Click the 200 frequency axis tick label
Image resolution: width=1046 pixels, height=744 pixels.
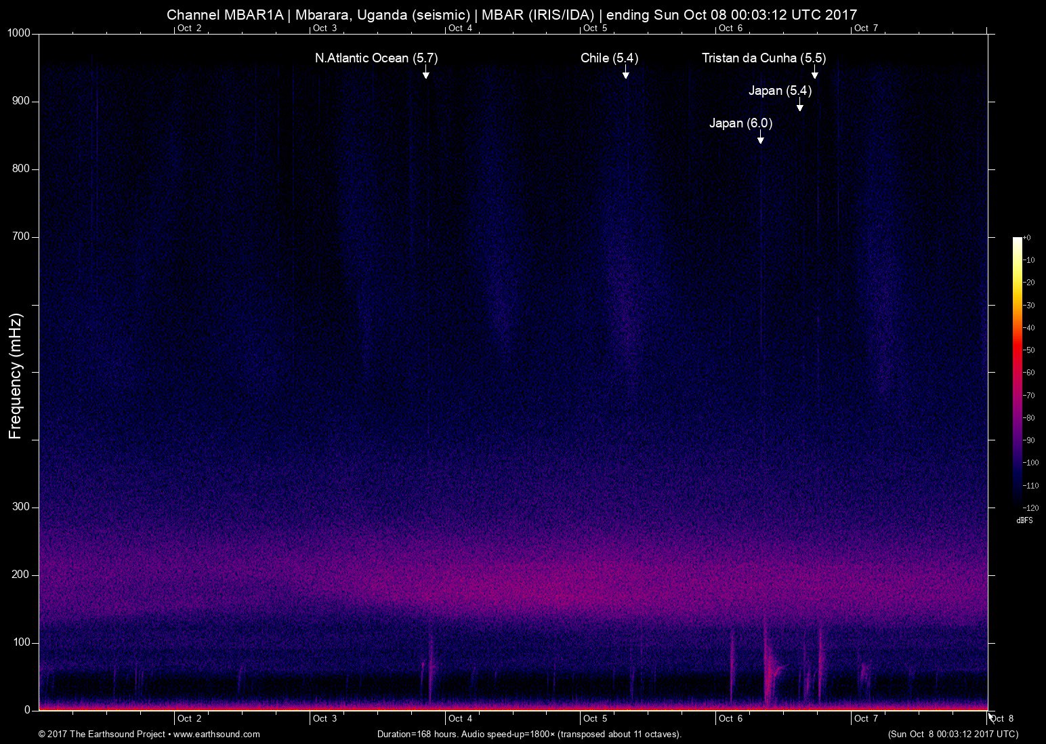coord(21,575)
